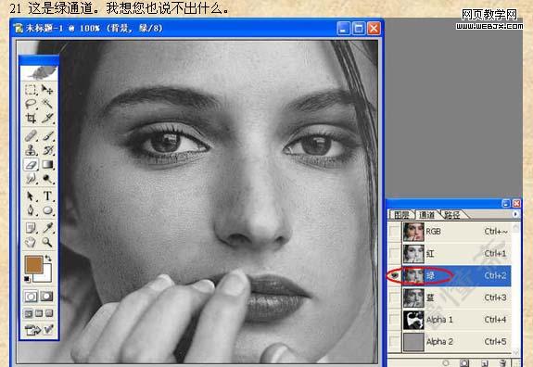Select the Hand tool
This screenshot has height=367, width=533.
point(31,242)
